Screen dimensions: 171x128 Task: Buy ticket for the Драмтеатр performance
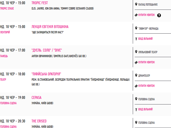[147, 86]
